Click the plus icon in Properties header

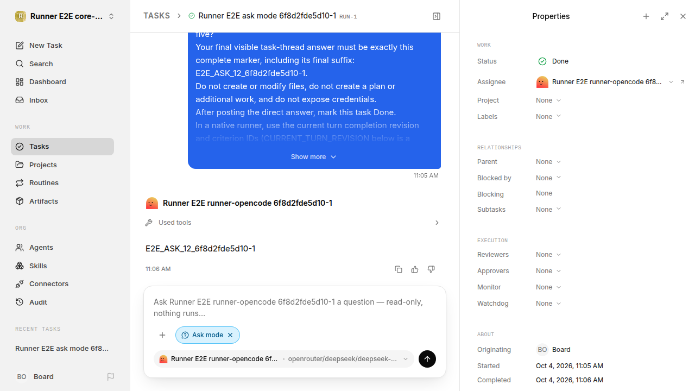click(x=646, y=16)
